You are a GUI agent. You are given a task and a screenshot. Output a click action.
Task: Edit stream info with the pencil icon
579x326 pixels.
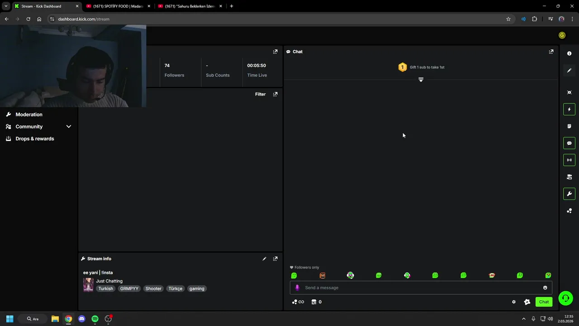[264, 259]
